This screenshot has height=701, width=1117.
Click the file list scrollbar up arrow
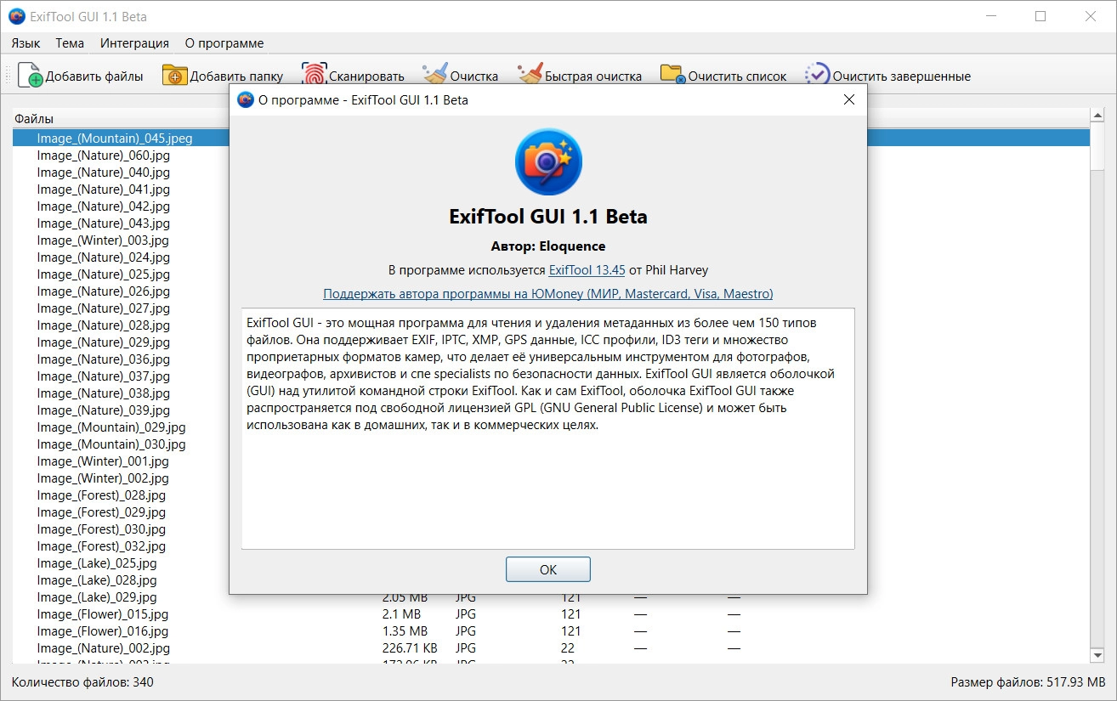[1097, 116]
